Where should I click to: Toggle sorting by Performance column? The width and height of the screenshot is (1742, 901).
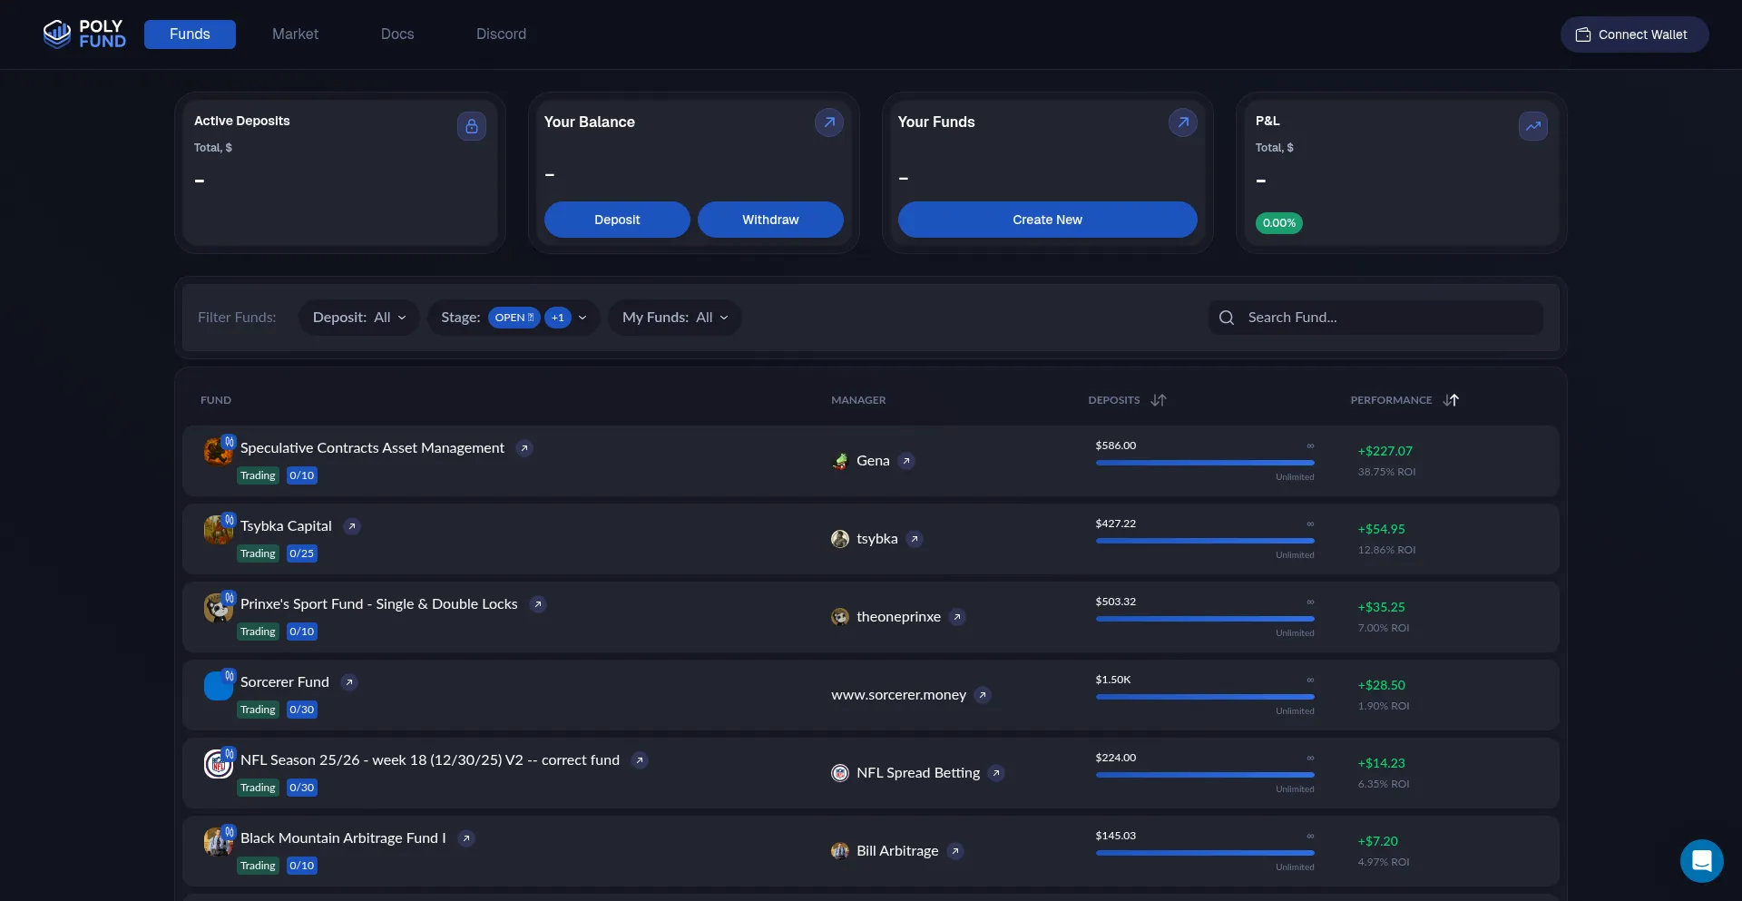tap(1451, 400)
